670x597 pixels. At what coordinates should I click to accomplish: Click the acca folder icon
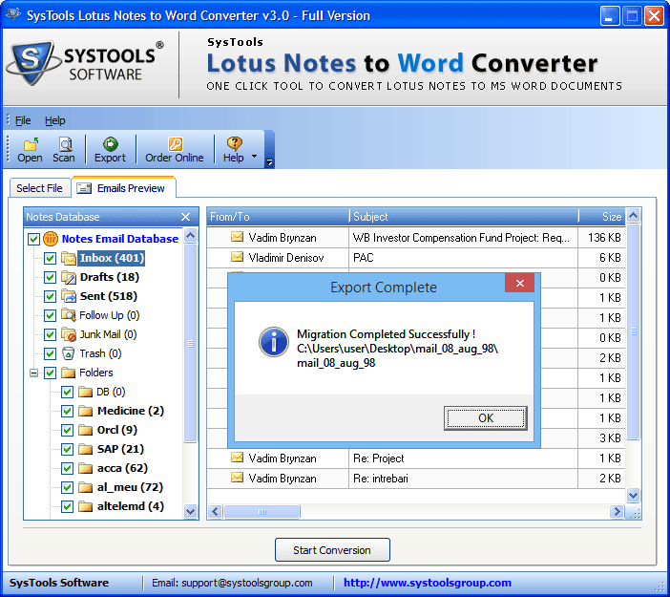click(x=86, y=468)
